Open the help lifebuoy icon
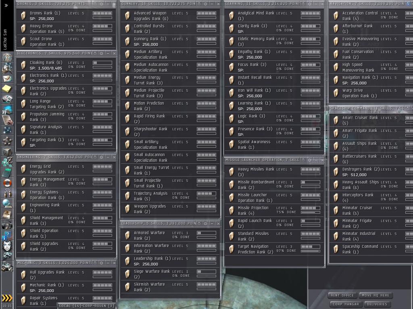The height and width of the screenshot is (309, 413). click(7, 183)
